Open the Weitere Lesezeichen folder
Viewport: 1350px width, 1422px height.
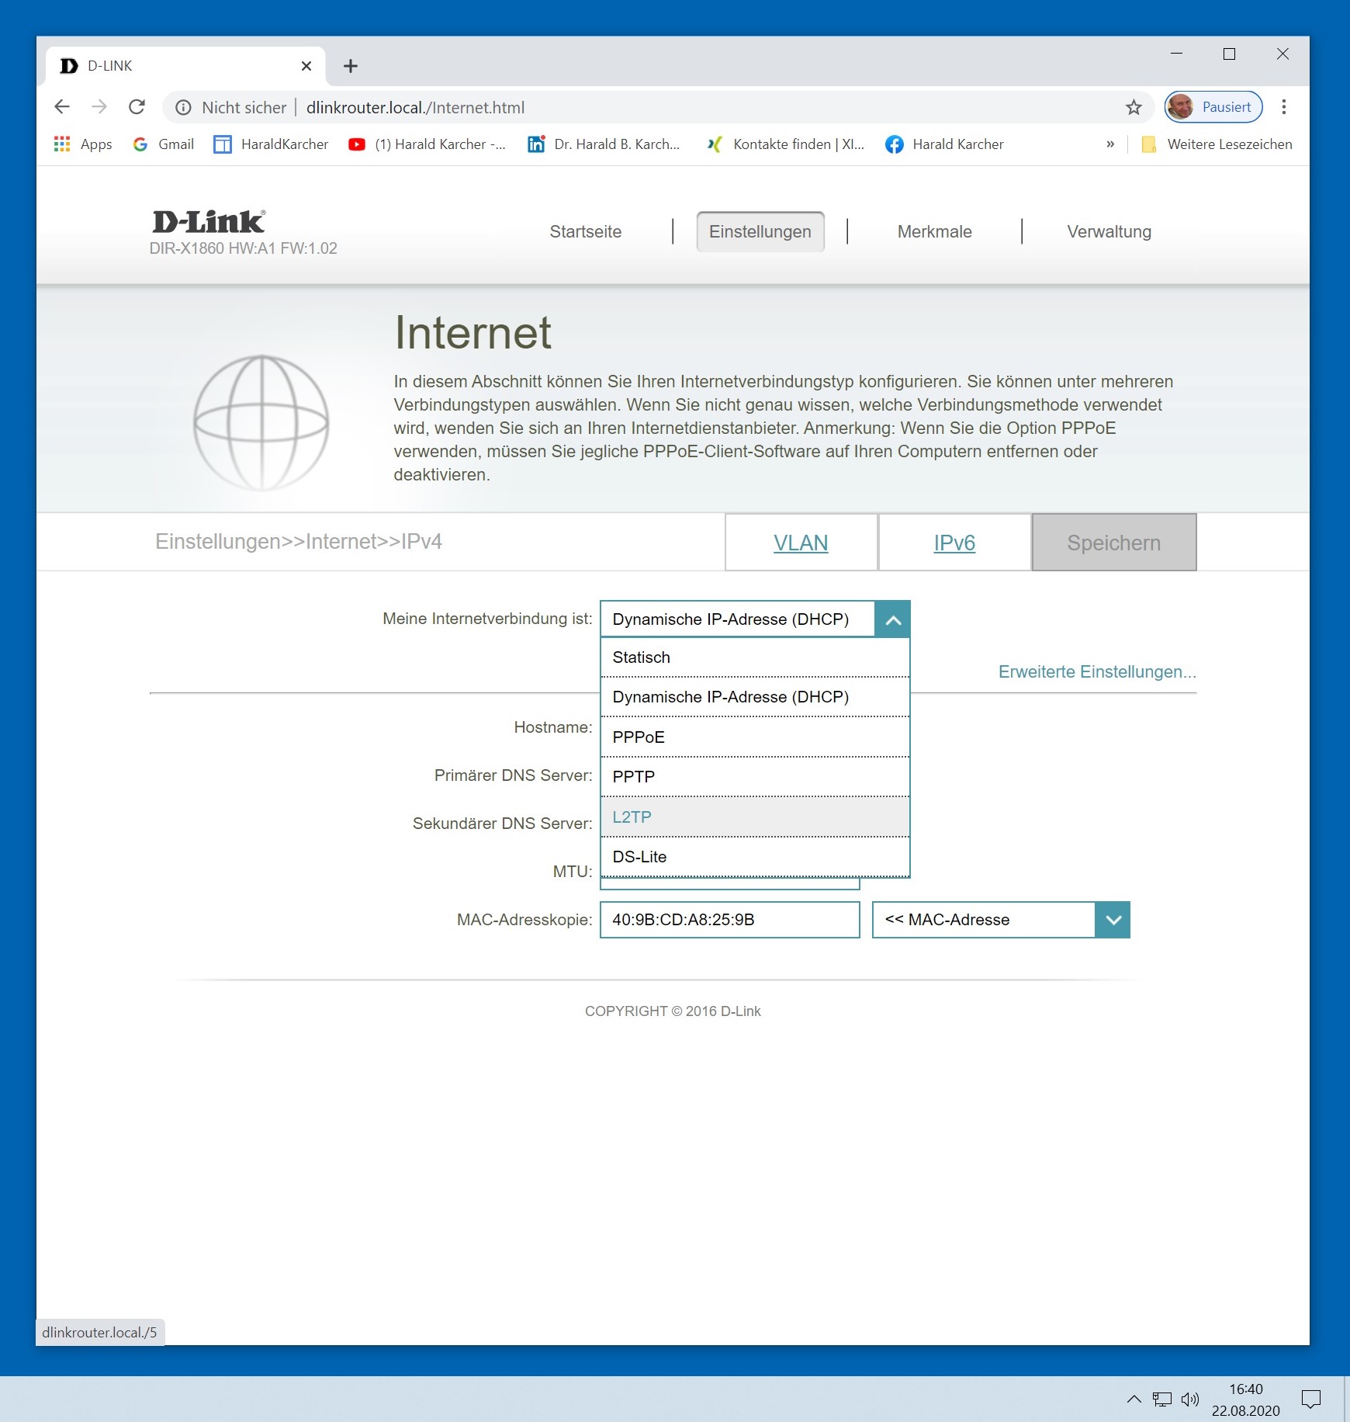click(x=1217, y=144)
